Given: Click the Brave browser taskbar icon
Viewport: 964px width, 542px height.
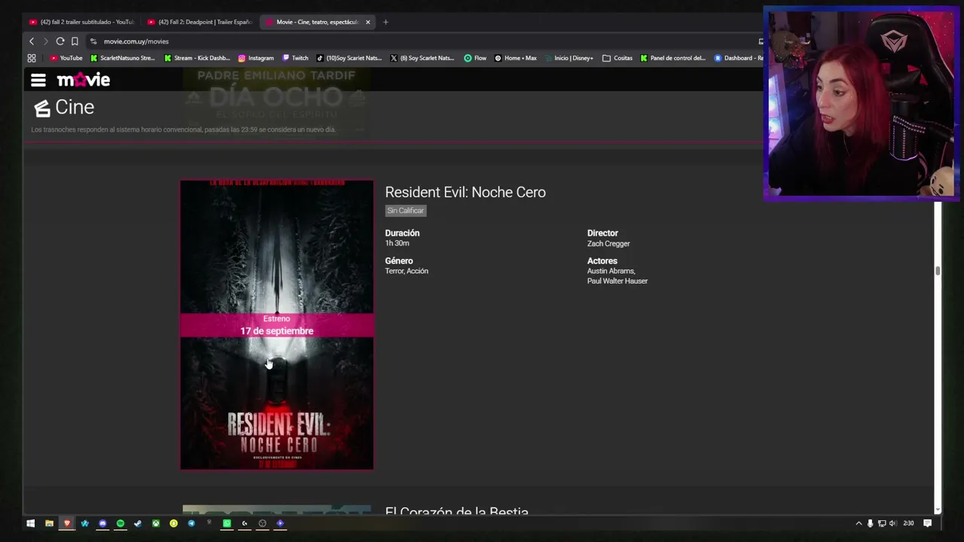Looking at the screenshot, I should [x=67, y=523].
